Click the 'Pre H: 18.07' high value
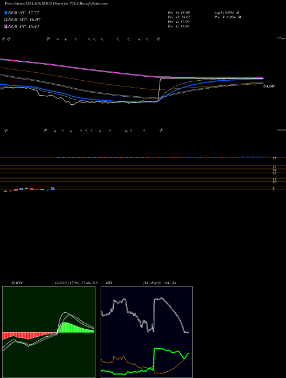 [x=179, y=17]
